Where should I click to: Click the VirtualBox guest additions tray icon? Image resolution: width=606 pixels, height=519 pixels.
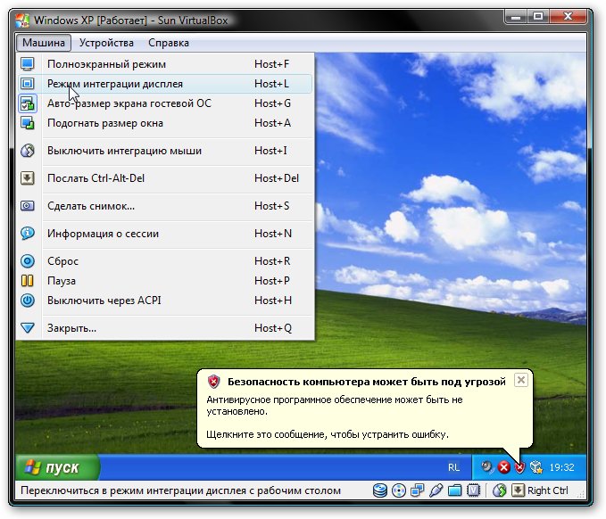pyautogui.click(x=536, y=467)
